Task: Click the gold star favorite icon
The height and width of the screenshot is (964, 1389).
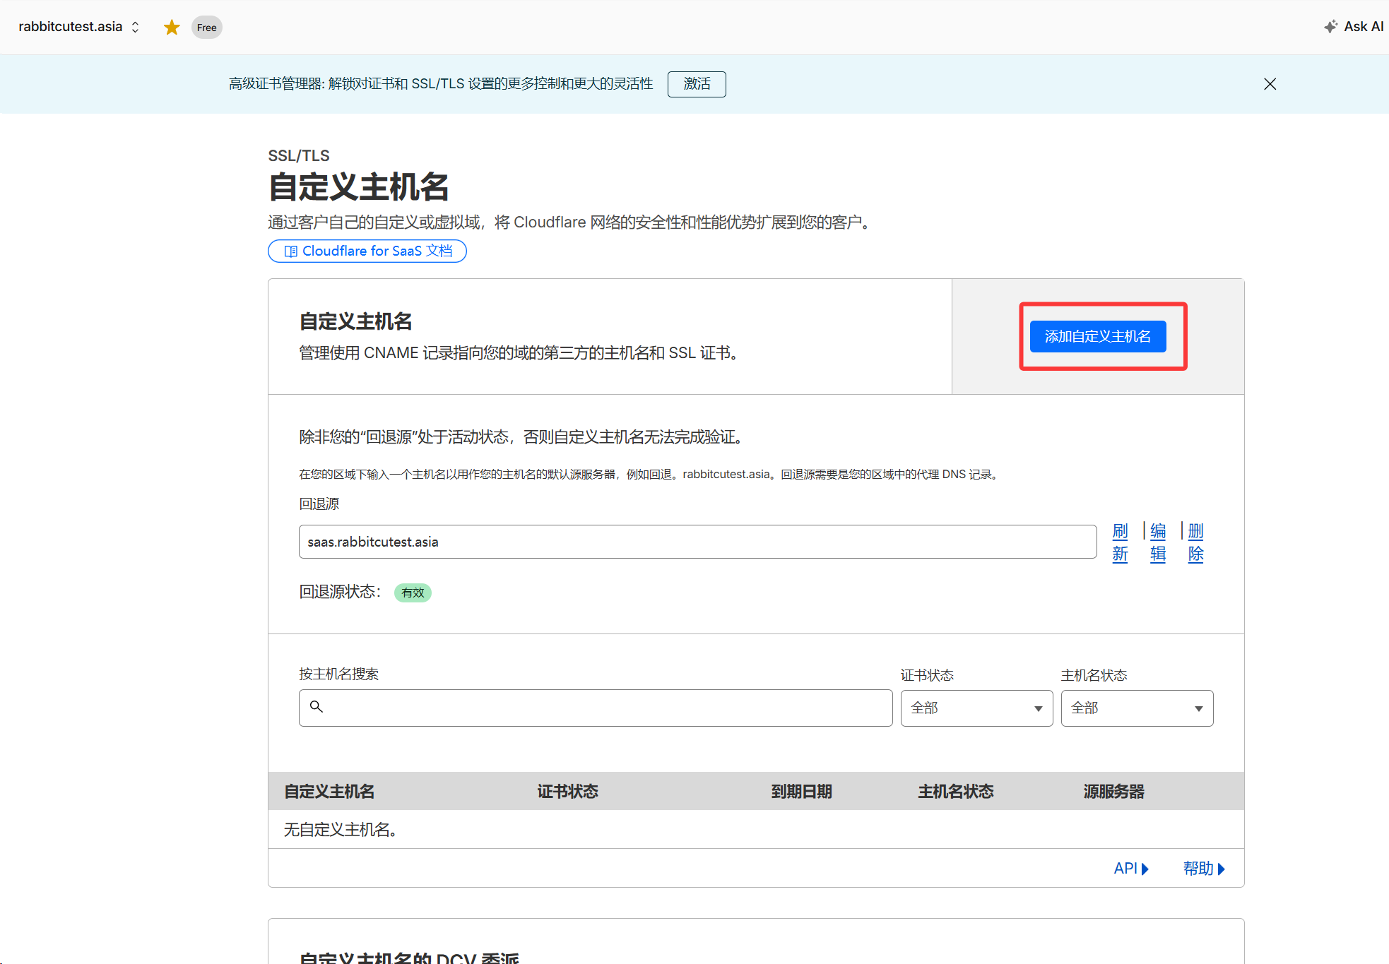Action: pyautogui.click(x=172, y=28)
